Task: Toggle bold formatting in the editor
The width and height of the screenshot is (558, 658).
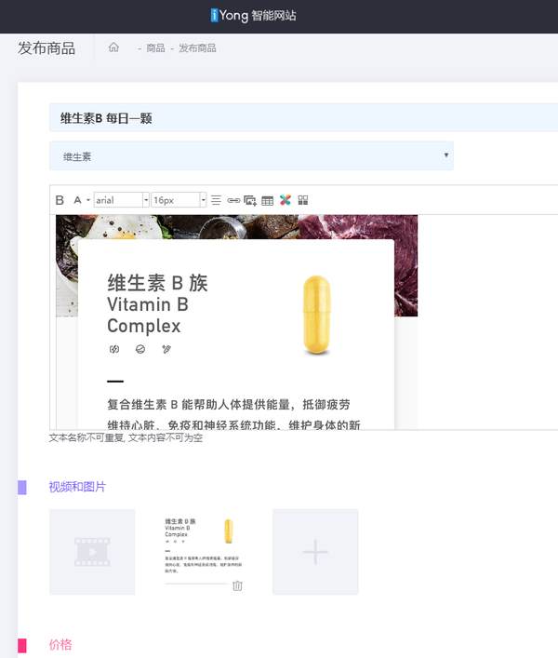Action: coord(60,200)
